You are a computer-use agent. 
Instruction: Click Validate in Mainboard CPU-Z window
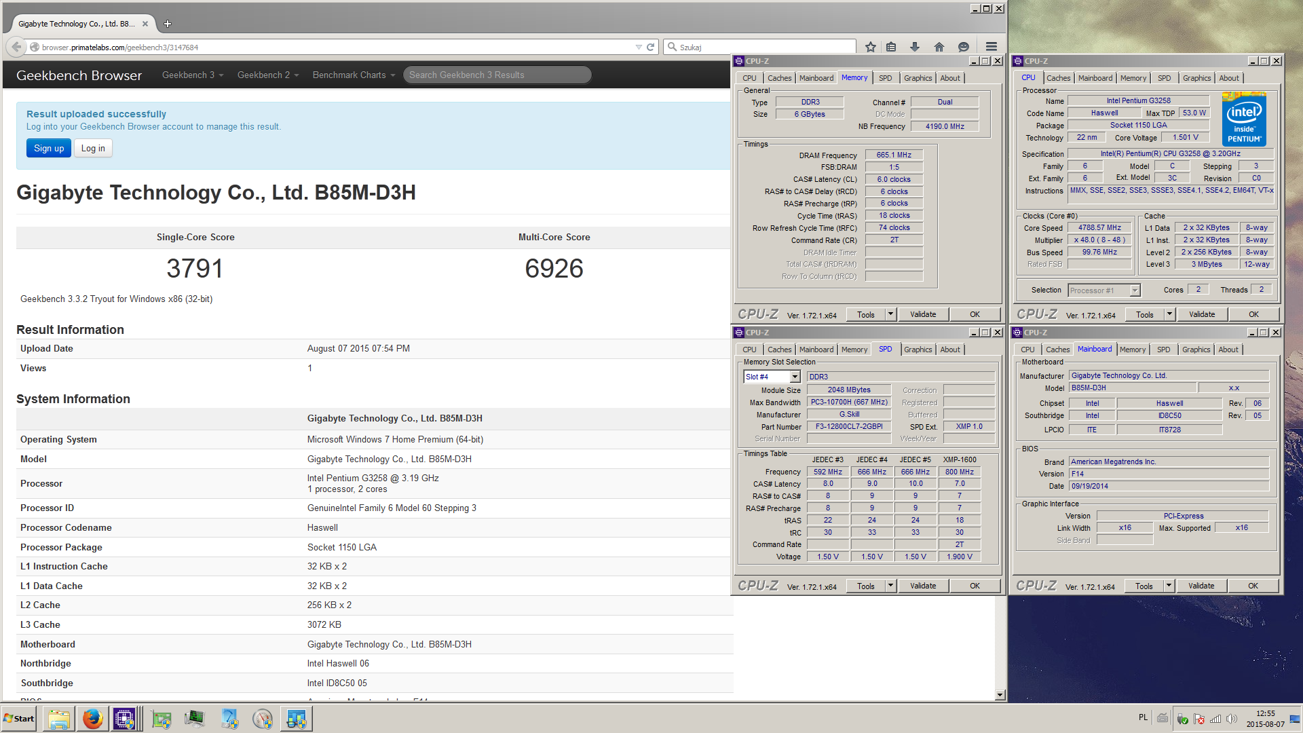1201,586
